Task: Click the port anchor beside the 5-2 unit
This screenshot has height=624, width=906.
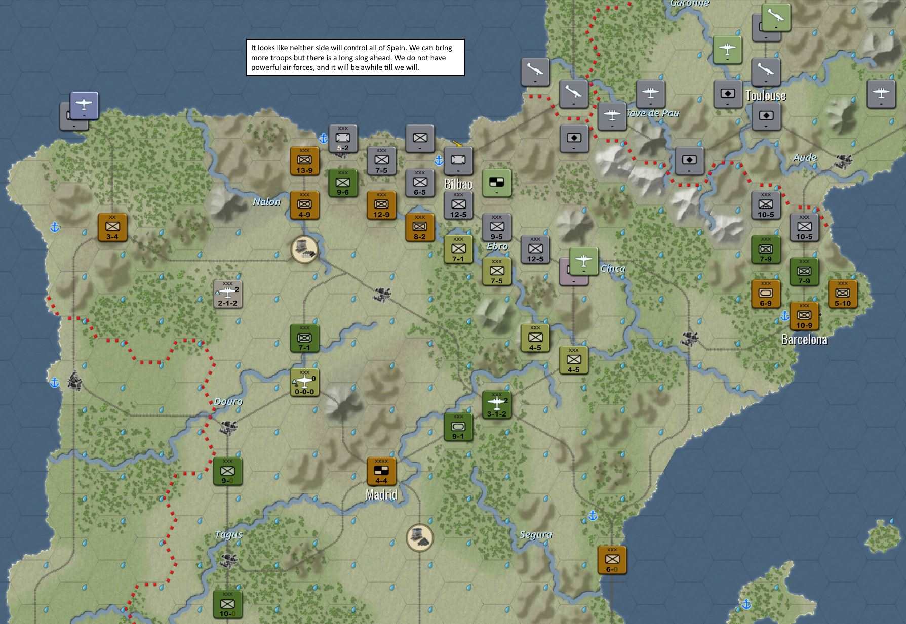Action: click(323, 138)
